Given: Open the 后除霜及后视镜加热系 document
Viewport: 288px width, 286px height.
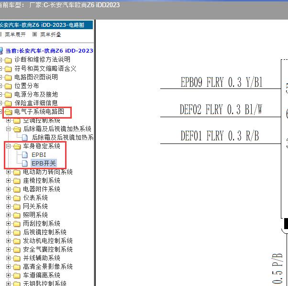Looking at the screenshot, I should tap(63, 137).
